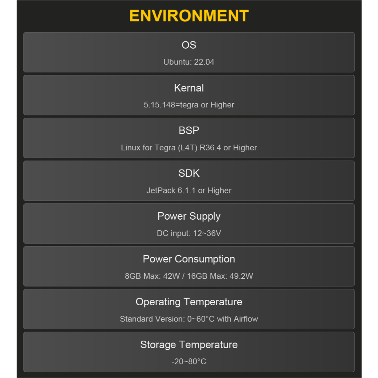Screen dimensions: 378x378
Task: Click the words with Airflow
Action: 237,319
